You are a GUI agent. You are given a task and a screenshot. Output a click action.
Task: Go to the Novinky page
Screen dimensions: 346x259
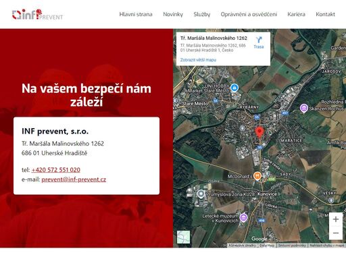coord(173,14)
